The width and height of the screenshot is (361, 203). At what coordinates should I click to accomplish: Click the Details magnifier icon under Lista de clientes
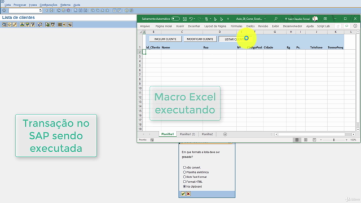pos(4,24)
